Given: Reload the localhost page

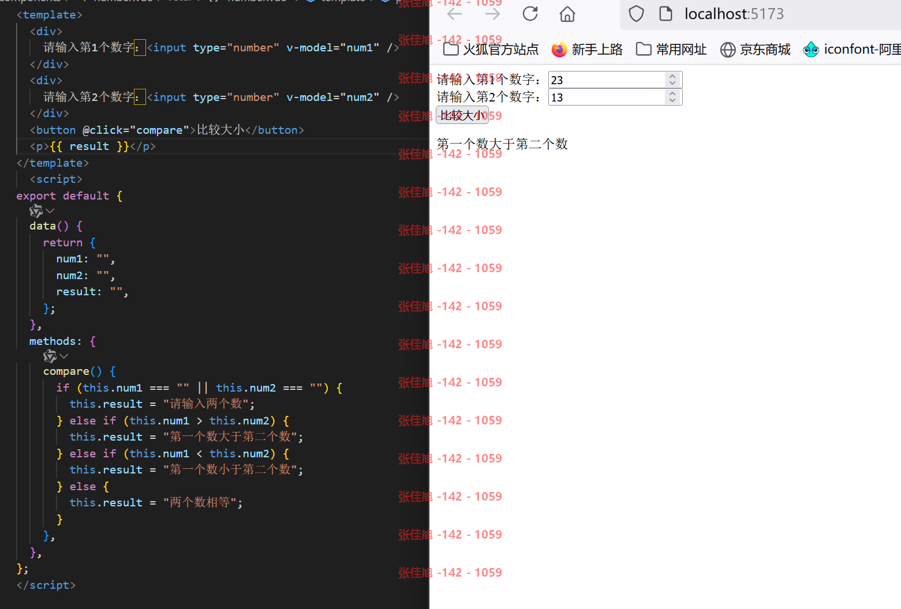Looking at the screenshot, I should click(530, 14).
